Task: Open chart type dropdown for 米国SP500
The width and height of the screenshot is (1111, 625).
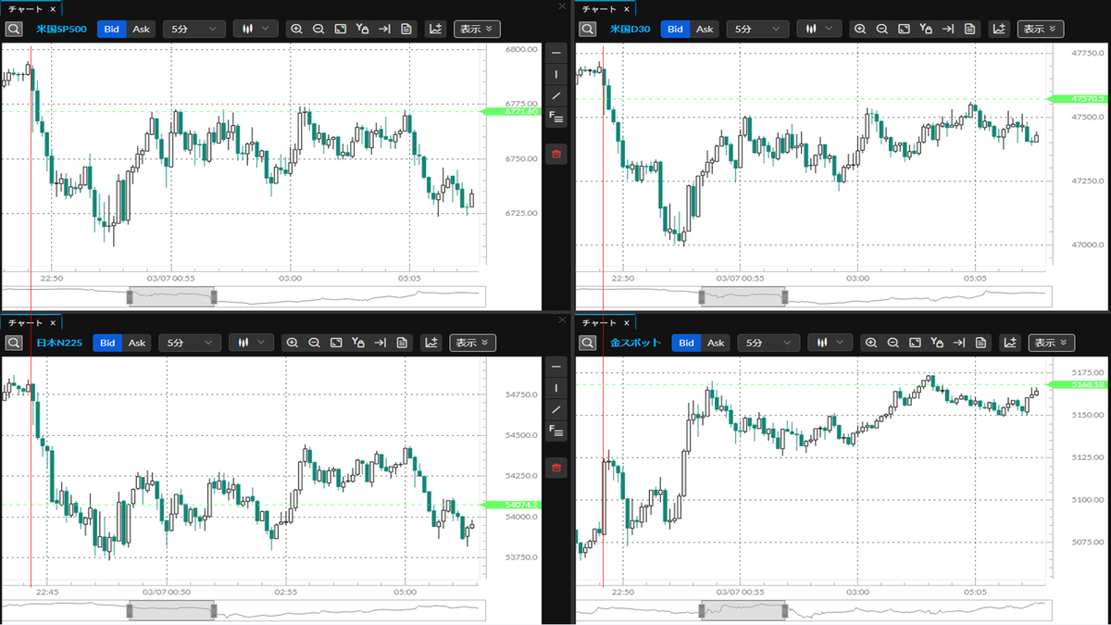Action: (256, 29)
